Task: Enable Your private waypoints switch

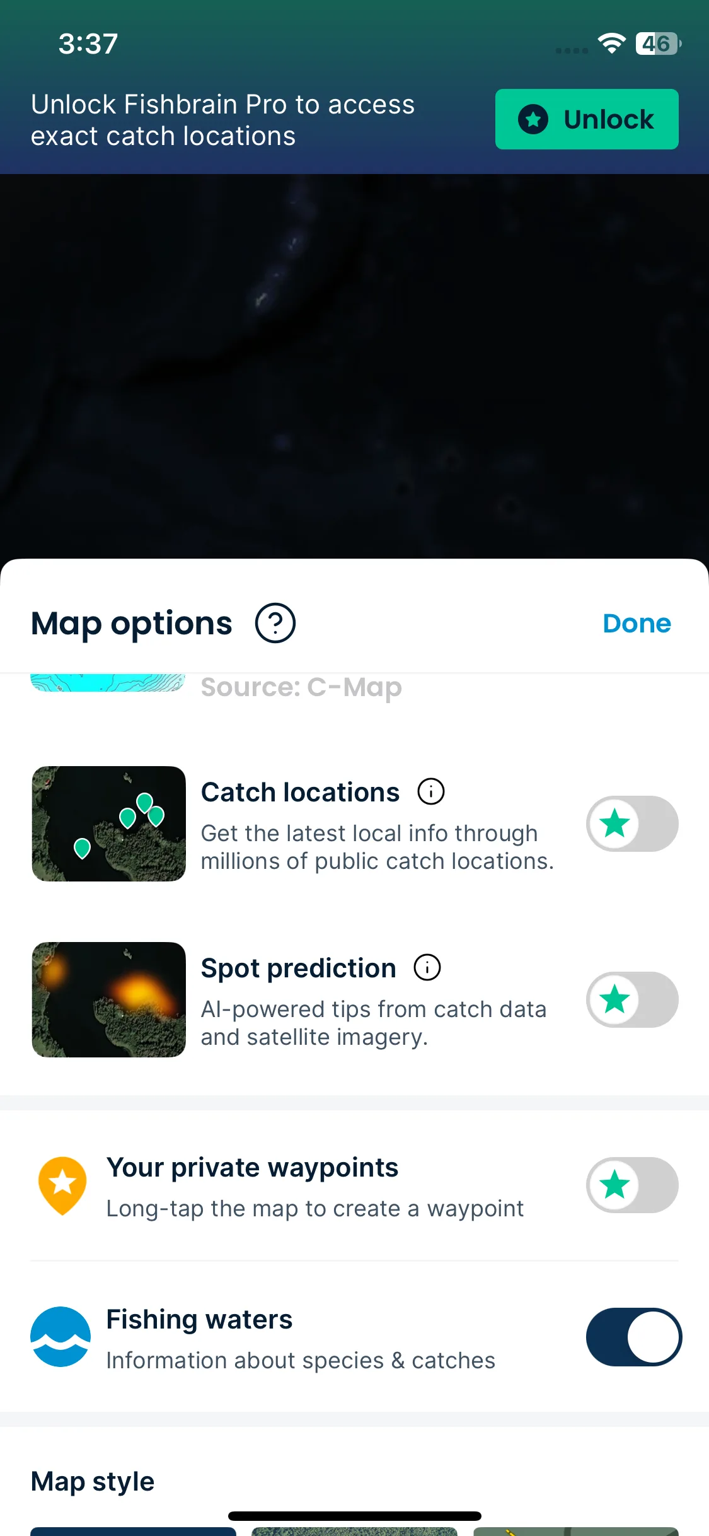Action: pos(632,1185)
